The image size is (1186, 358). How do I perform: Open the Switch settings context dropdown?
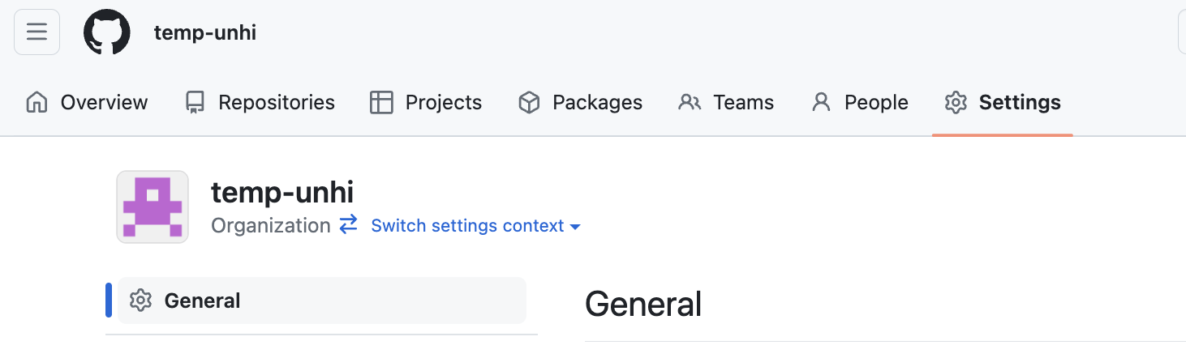tap(475, 226)
